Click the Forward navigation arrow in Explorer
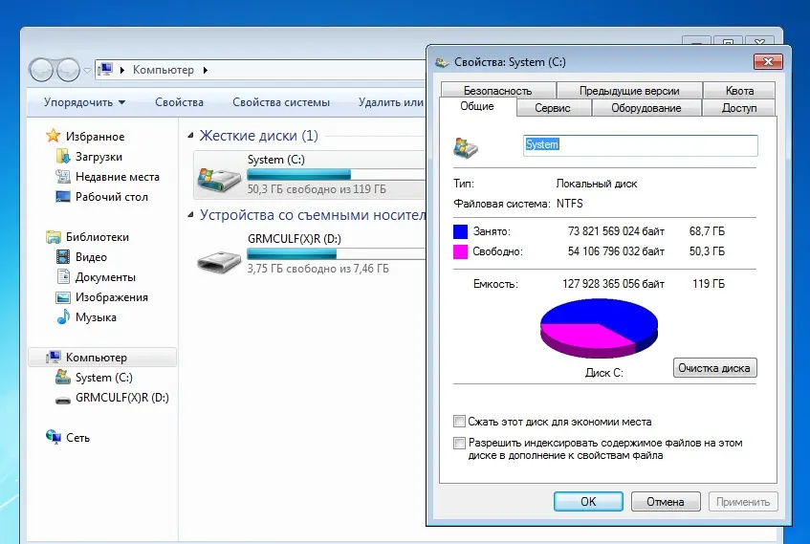Image resolution: width=810 pixels, height=544 pixels. pos(68,70)
